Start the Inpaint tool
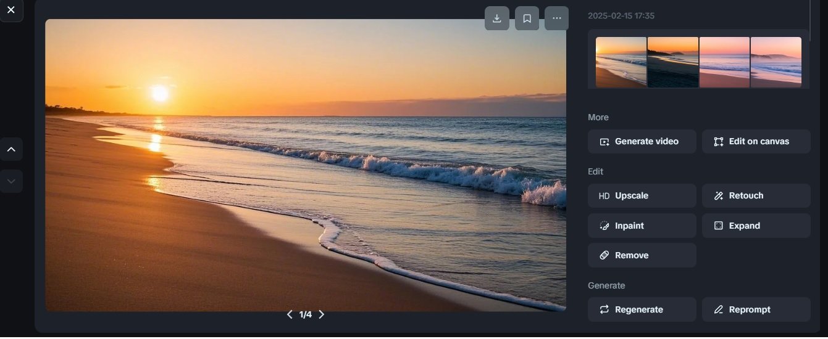The width and height of the screenshot is (828, 339). tap(642, 226)
